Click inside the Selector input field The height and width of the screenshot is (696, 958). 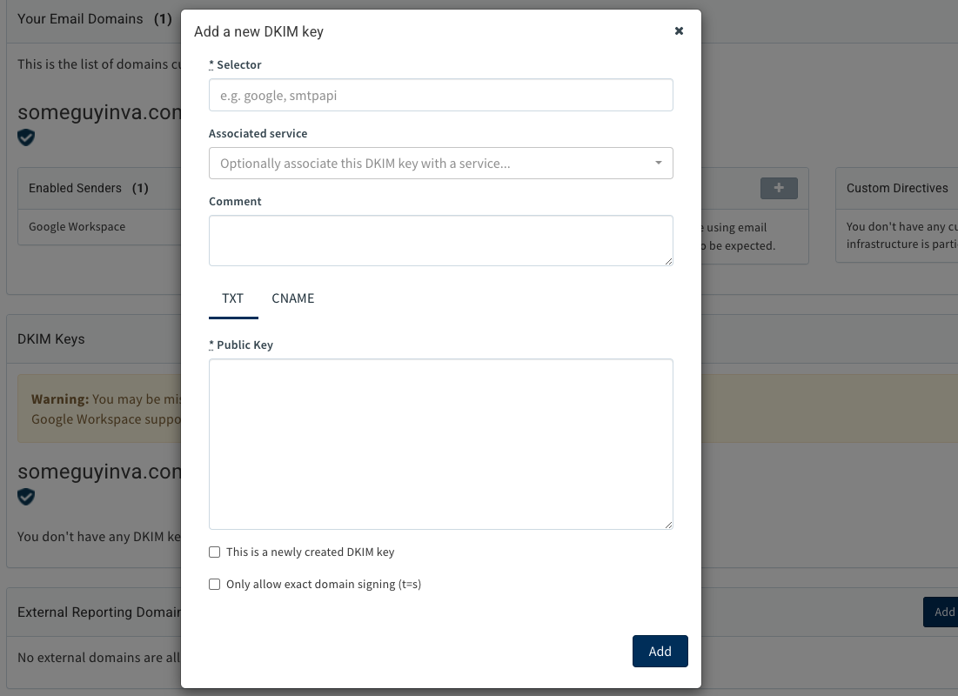point(440,95)
